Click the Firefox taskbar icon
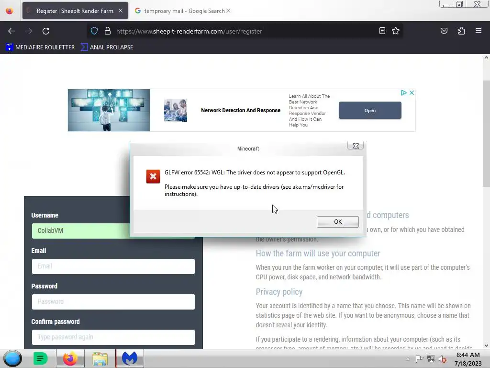The image size is (490, 368). click(70, 358)
